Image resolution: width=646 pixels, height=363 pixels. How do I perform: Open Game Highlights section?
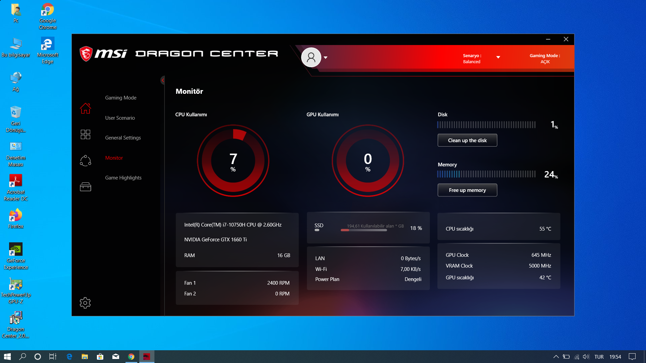pyautogui.click(x=123, y=178)
